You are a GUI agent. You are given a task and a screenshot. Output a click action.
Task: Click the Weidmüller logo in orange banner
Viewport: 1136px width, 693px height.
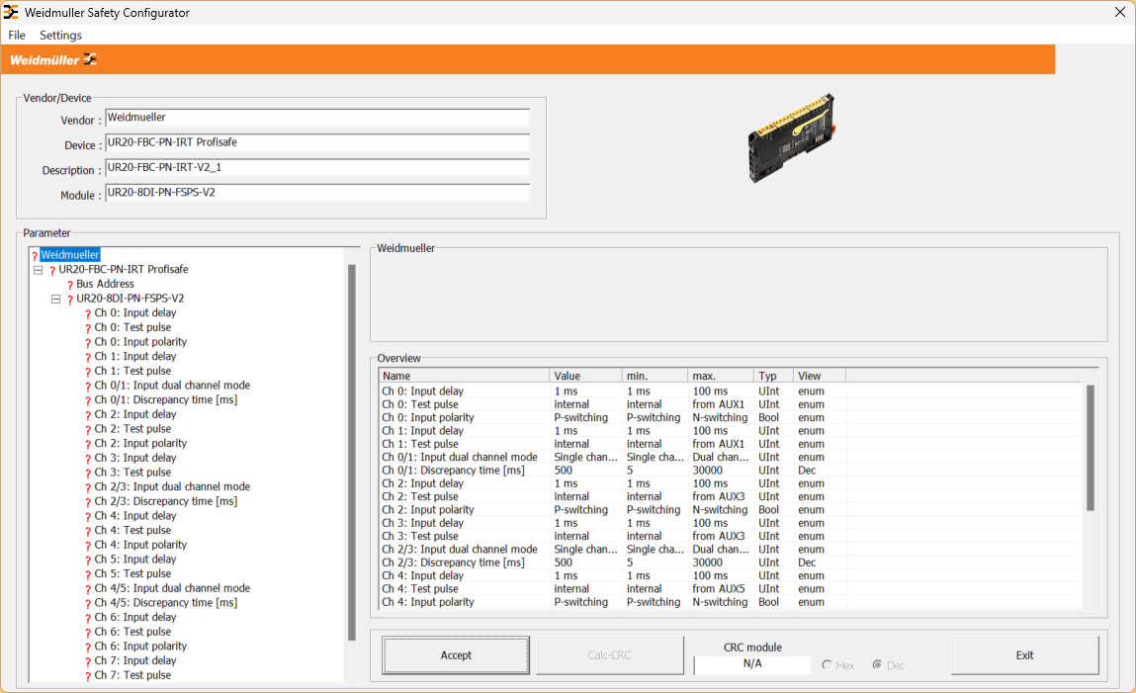pos(52,59)
